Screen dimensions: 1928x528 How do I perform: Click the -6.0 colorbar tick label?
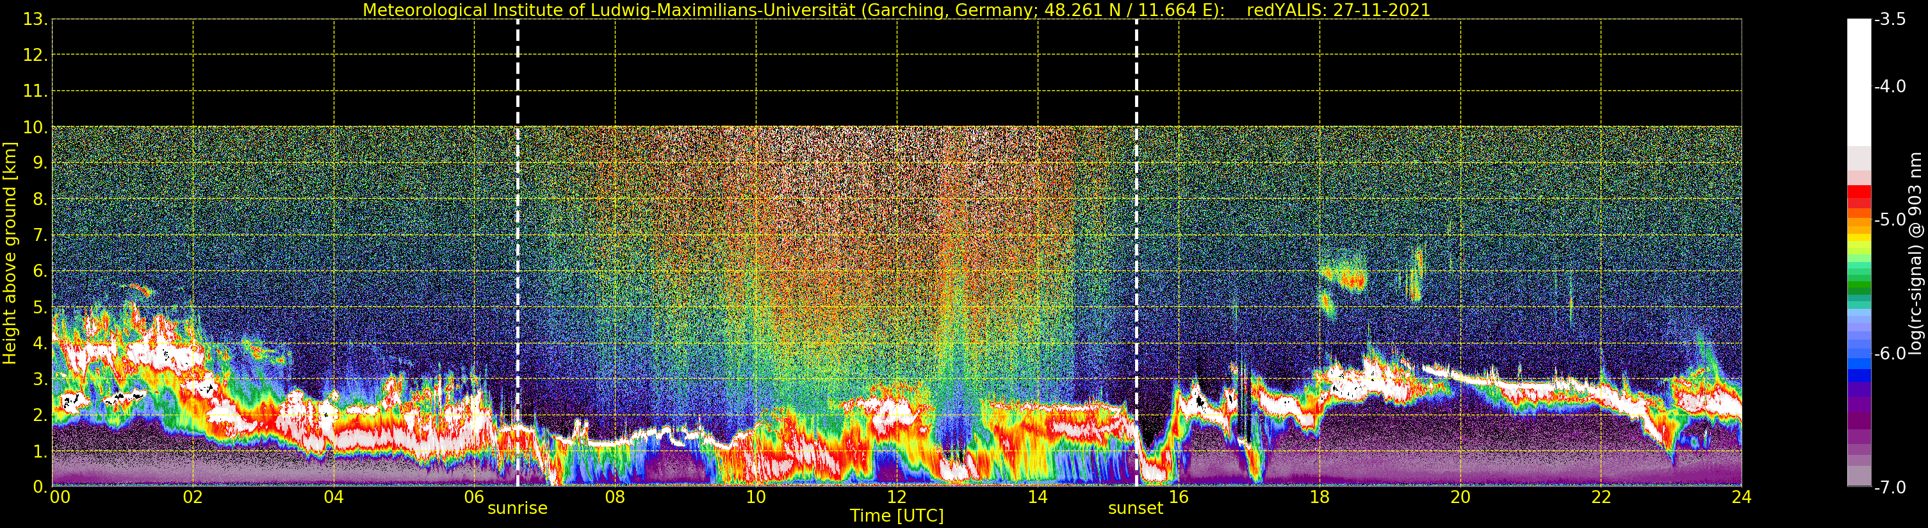(1890, 354)
